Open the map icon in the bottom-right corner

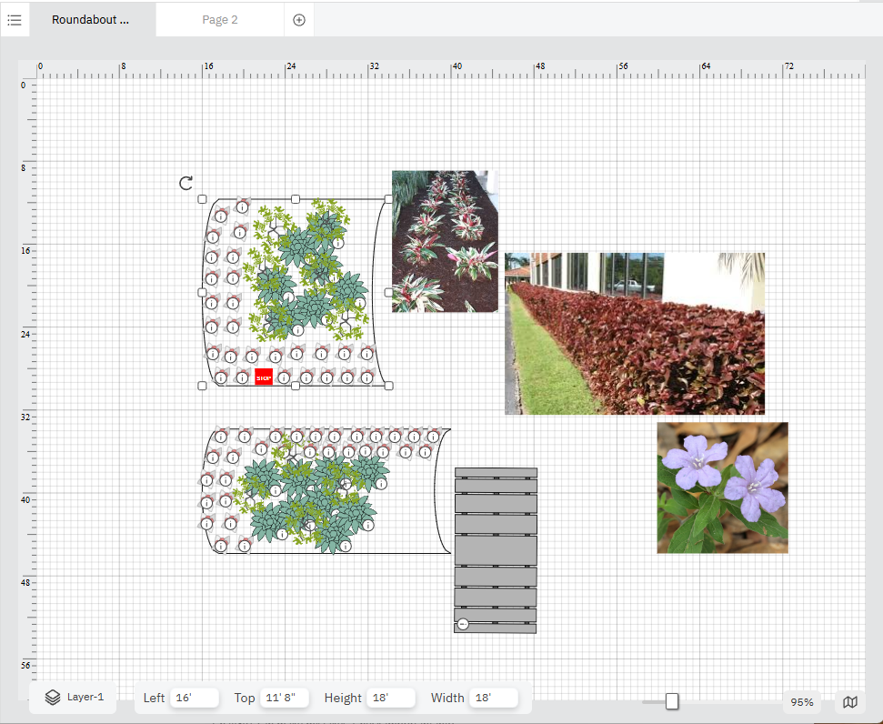(x=849, y=702)
